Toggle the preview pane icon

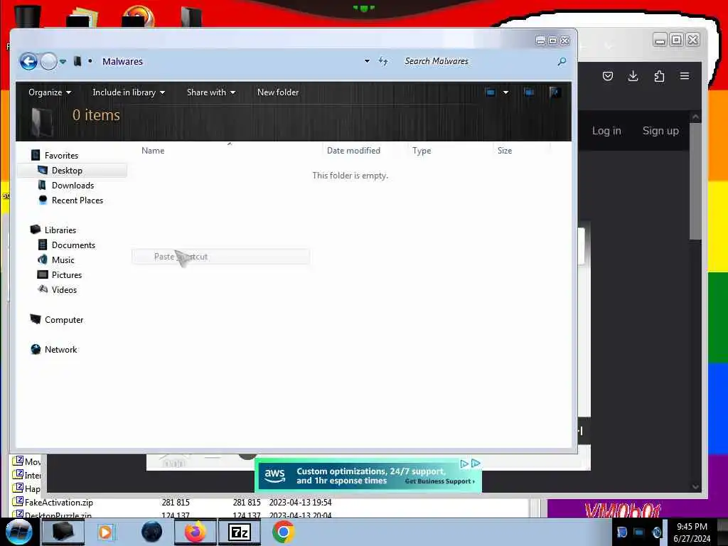pos(529,92)
